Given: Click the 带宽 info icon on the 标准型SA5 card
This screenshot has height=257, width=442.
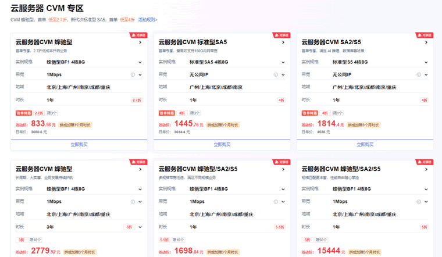Looking at the screenshot, I should click(276, 74).
